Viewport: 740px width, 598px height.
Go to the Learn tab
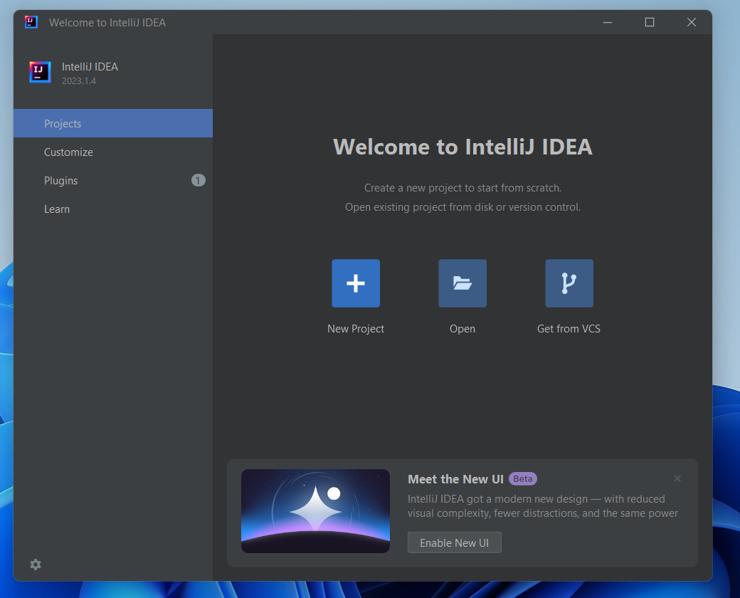tap(57, 209)
